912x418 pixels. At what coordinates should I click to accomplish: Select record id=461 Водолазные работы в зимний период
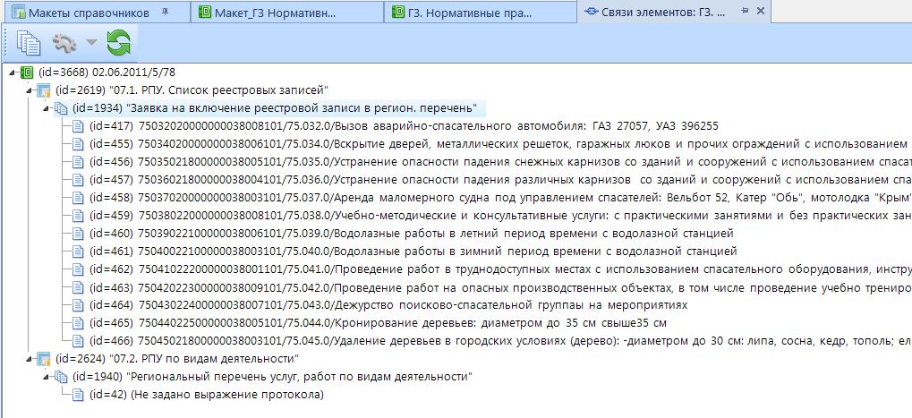click(x=412, y=251)
